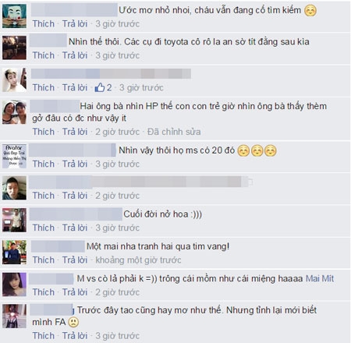Click the thumbs-up icon showing 2 likes
Viewport: 351px width, 343px height.
(x=100, y=87)
